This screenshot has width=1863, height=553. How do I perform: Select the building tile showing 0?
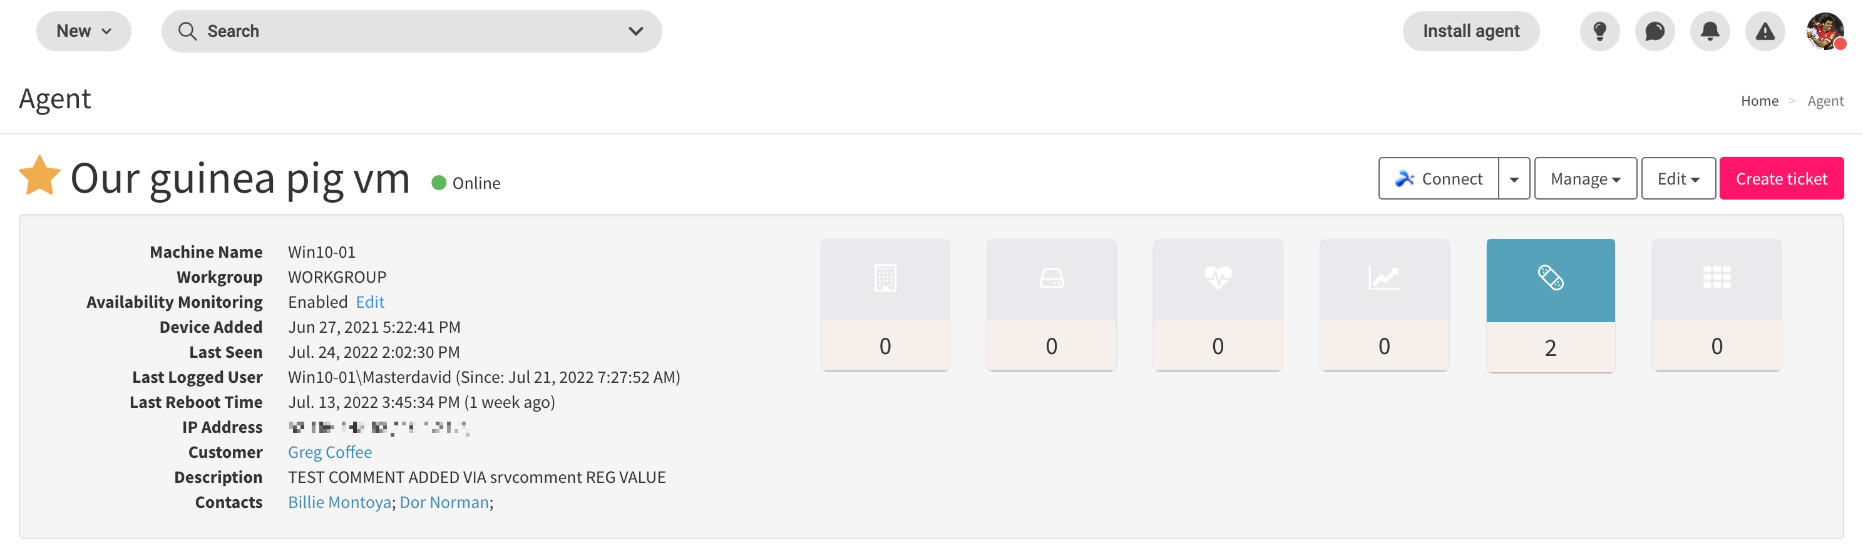pos(885,305)
